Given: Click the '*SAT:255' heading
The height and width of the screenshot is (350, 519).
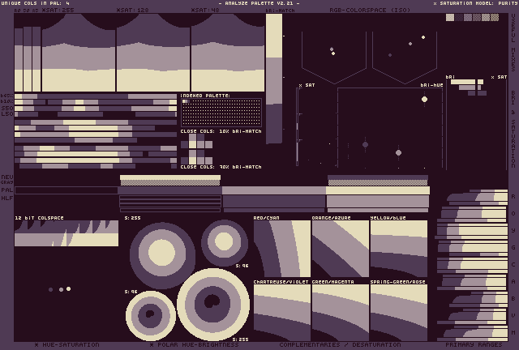Looking at the screenshot, I should (58, 10).
